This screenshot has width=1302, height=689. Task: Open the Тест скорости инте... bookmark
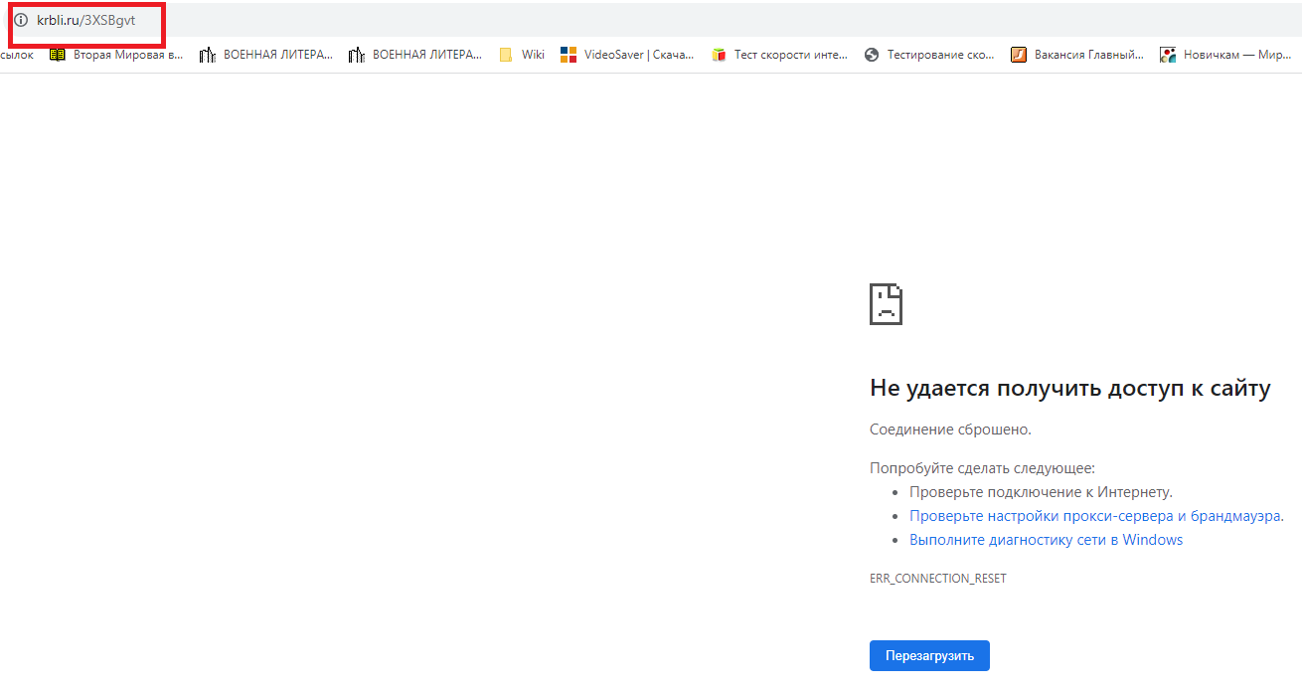click(x=779, y=55)
